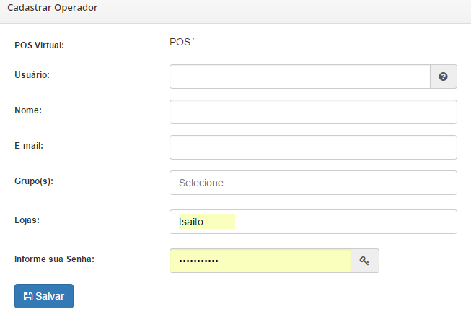Focus the Usuário input field
This screenshot has height=317, width=471.
coord(299,77)
